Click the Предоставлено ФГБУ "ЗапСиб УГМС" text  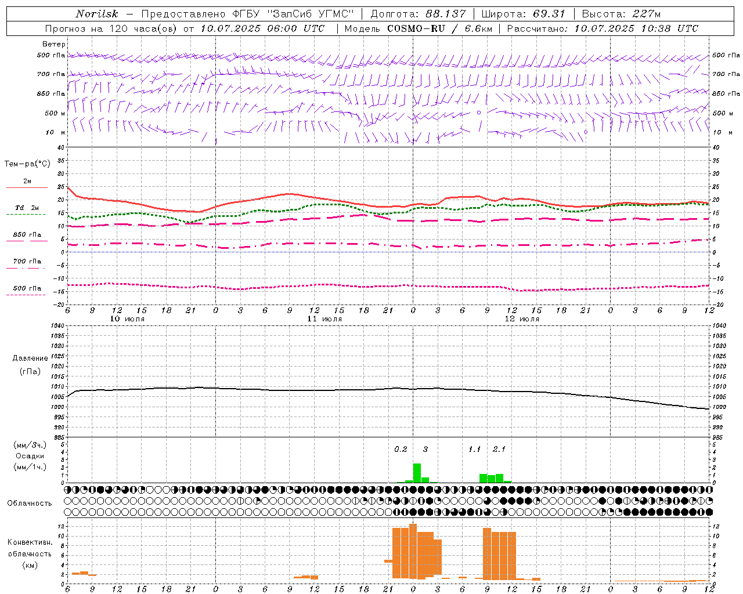[248, 14]
